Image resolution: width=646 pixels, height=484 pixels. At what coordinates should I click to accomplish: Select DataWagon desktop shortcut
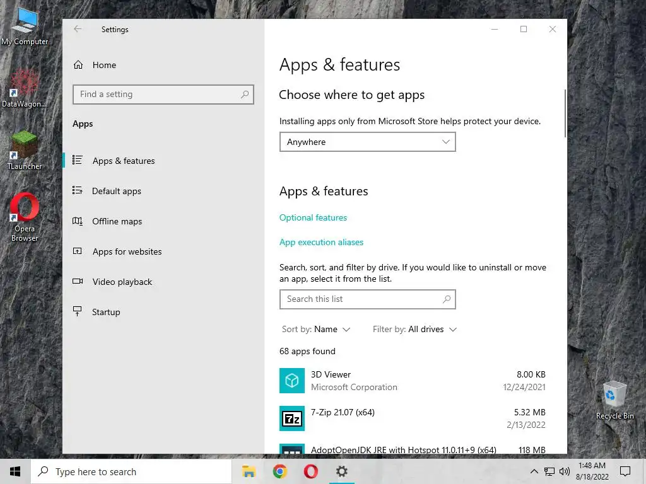(25, 88)
